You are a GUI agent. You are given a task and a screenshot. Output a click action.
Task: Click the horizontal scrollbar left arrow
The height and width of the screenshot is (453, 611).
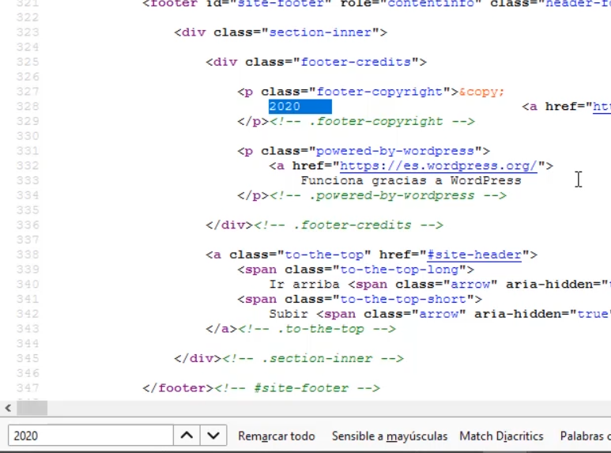(x=8, y=408)
